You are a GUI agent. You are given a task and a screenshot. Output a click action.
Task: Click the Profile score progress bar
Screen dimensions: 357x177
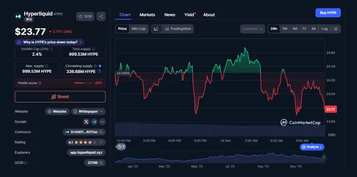coord(83,83)
